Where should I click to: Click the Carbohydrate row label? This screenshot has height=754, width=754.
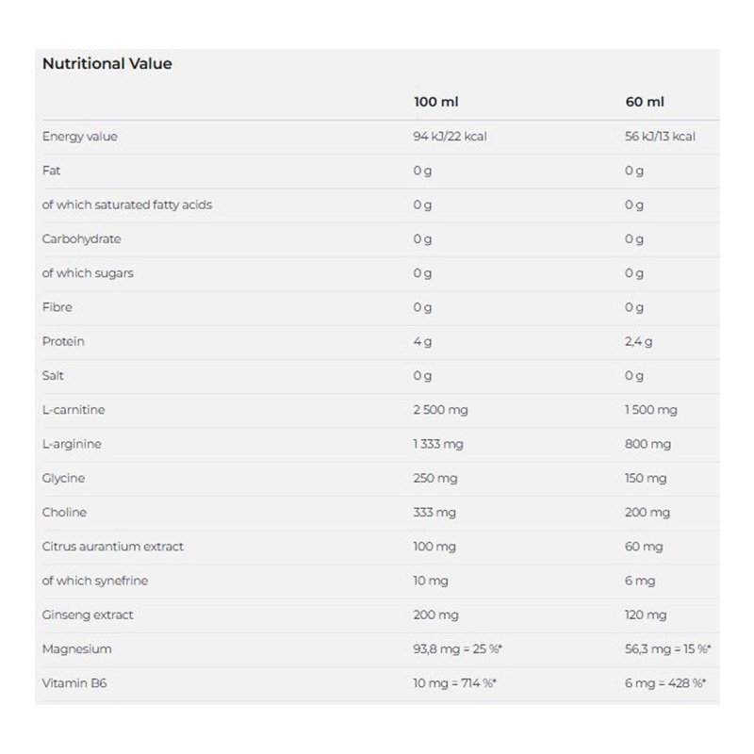click(x=82, y=239)
